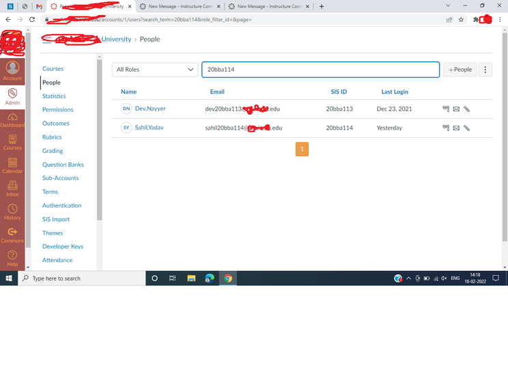Screen dimensions: 508x372
Task: Open Sahil,Yadav user profile link
Action: coord(150,128)
